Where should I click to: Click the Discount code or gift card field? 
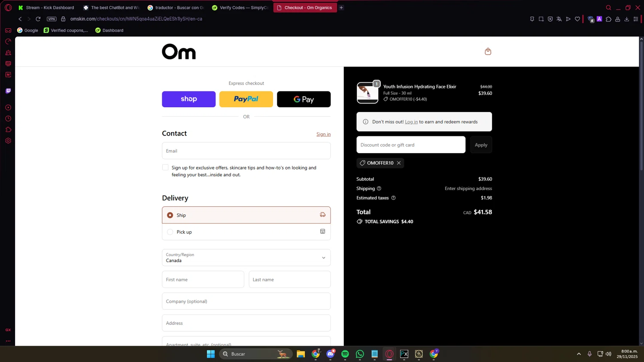coord(411,145)
